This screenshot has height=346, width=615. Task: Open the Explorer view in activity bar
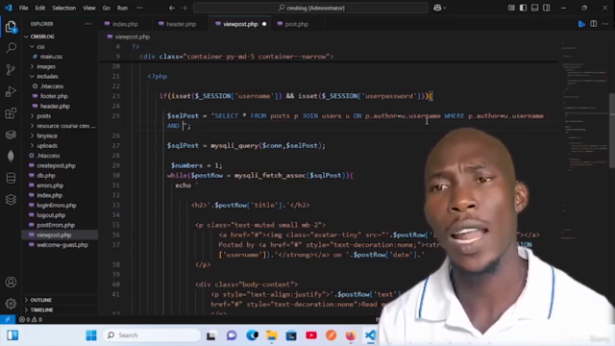(x=11, y=27)
